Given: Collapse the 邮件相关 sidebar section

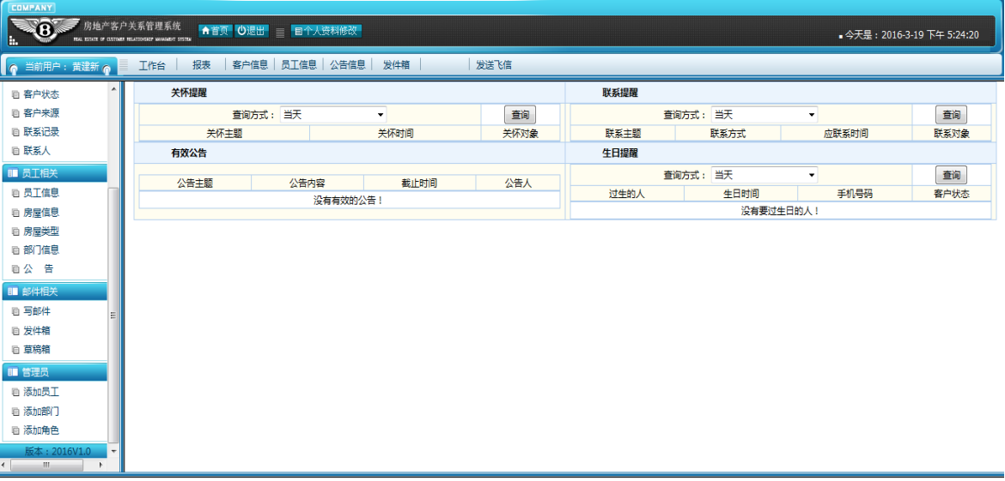Looking at the screenshot, I should click(x=55, y=292).
